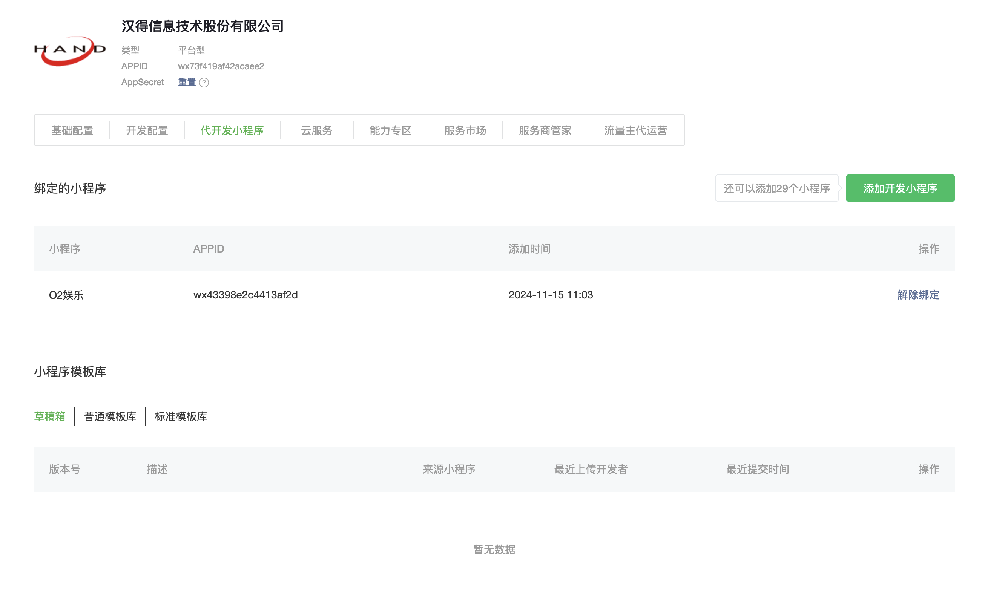The width and height of the screenshot is (982, 600).
Task: Open the 流量主代运营 tab
Action: (x=635, y=130)
